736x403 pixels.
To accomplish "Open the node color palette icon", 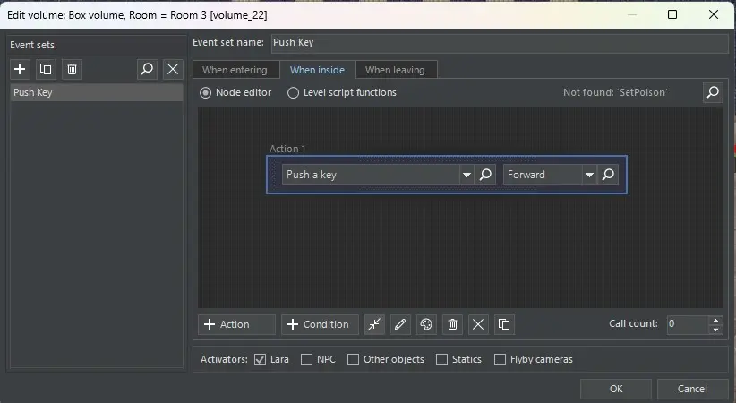I will point(426,324).
